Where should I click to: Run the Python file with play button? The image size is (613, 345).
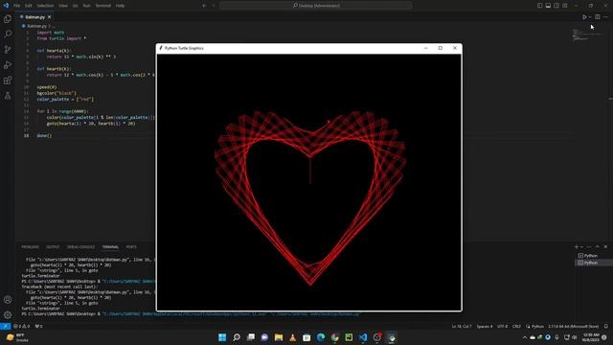pos(584,17)
